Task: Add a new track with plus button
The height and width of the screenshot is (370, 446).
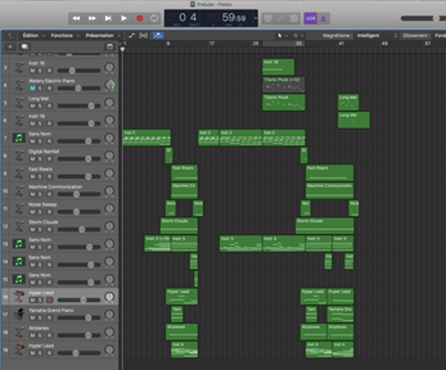Action: pos(10,46)
